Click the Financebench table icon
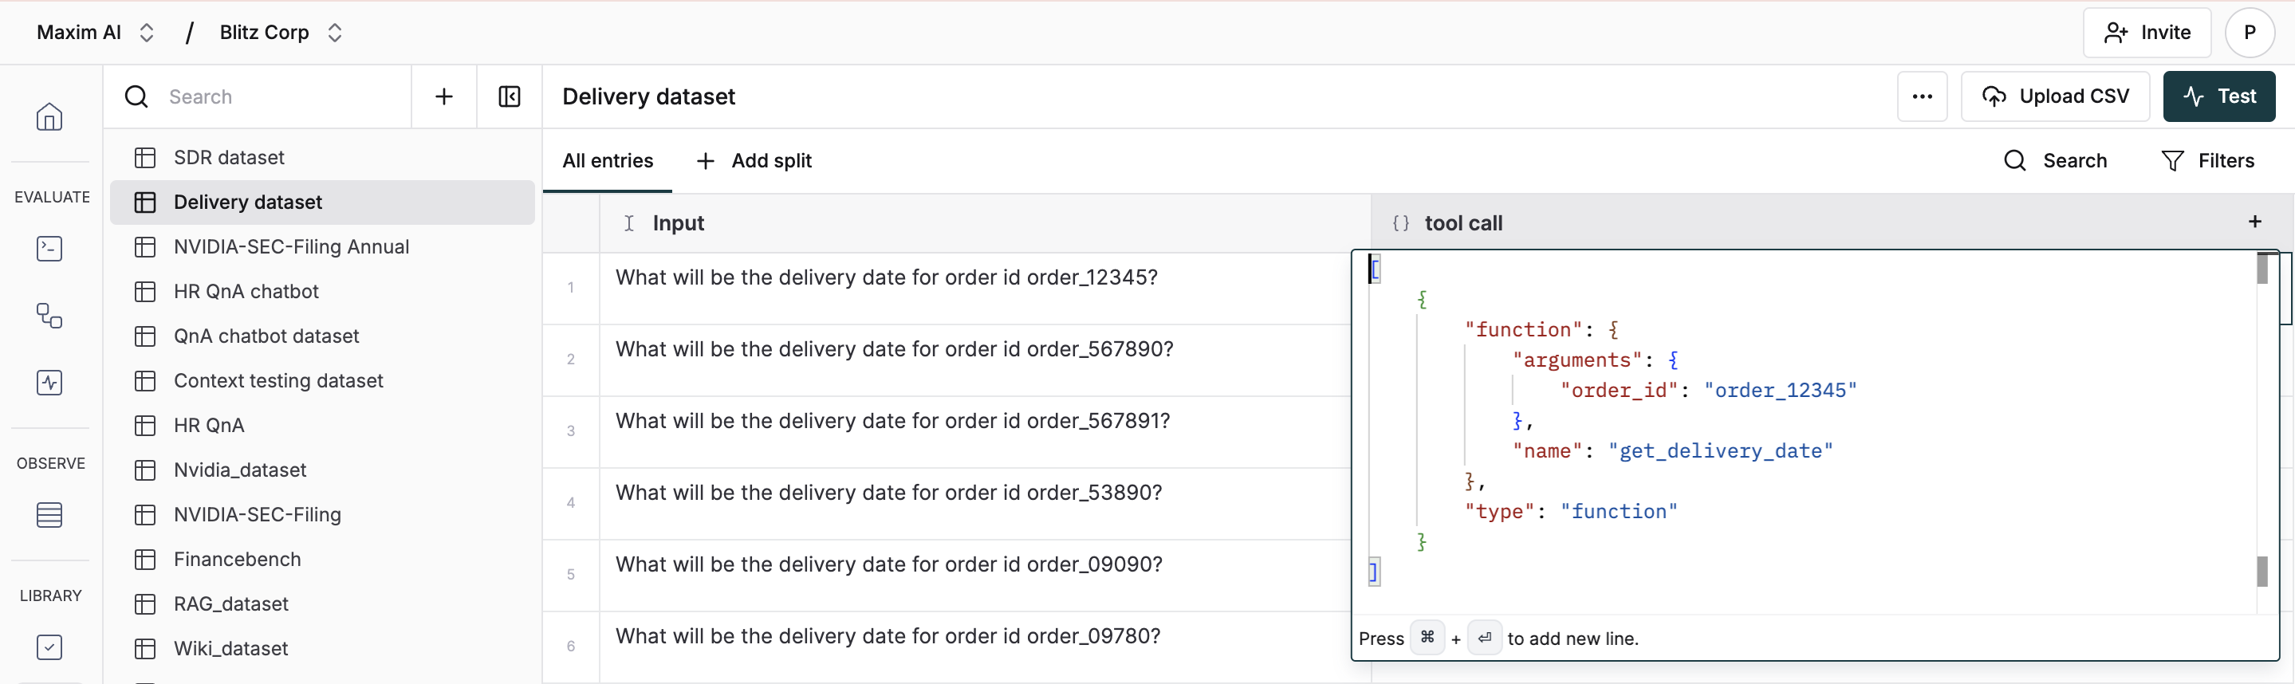The width and height of the screenshot is (2295, 684). click(x=145, y=560)
